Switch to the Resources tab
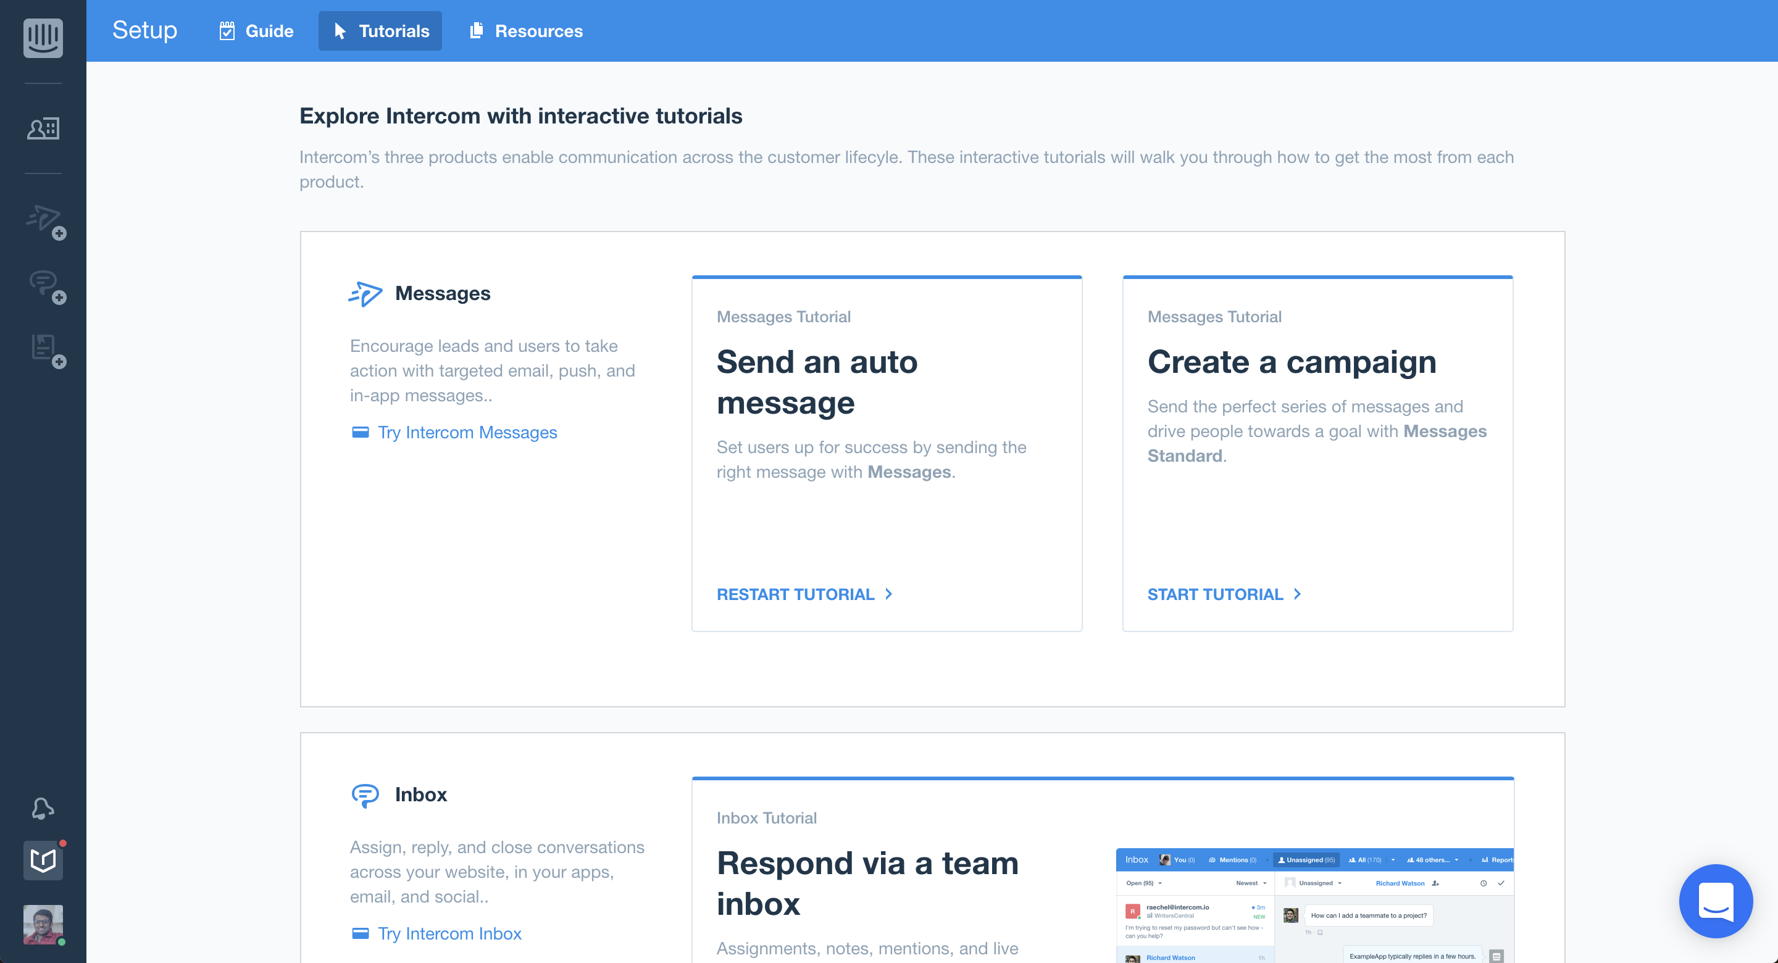Image resolution: width=1778 pixels, height=963 pixels. (x=526, y=31)
